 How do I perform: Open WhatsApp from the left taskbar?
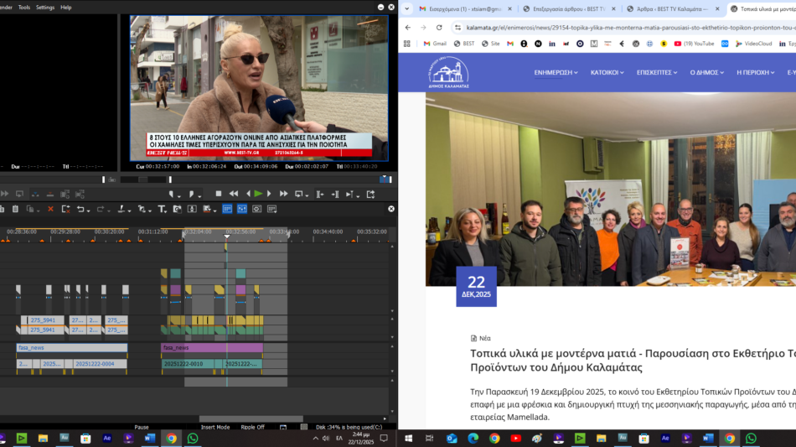click(x=193, y=438)
